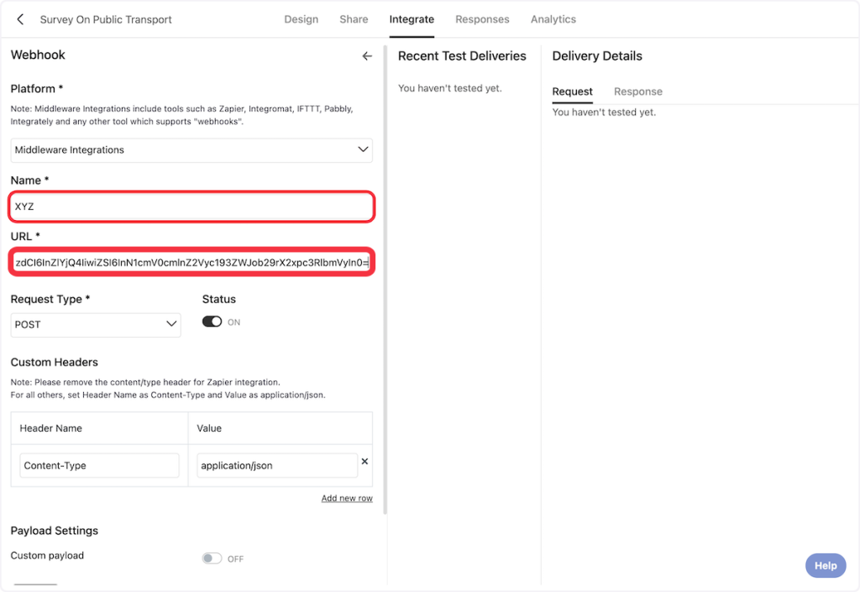860x592 pixels.
Task: Open the Analytics tab
Action: 553,19
